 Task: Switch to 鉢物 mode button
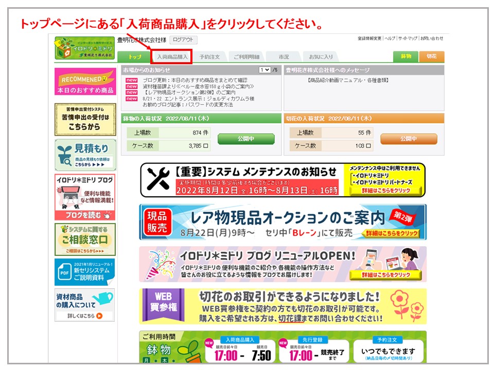pos(405,57)
